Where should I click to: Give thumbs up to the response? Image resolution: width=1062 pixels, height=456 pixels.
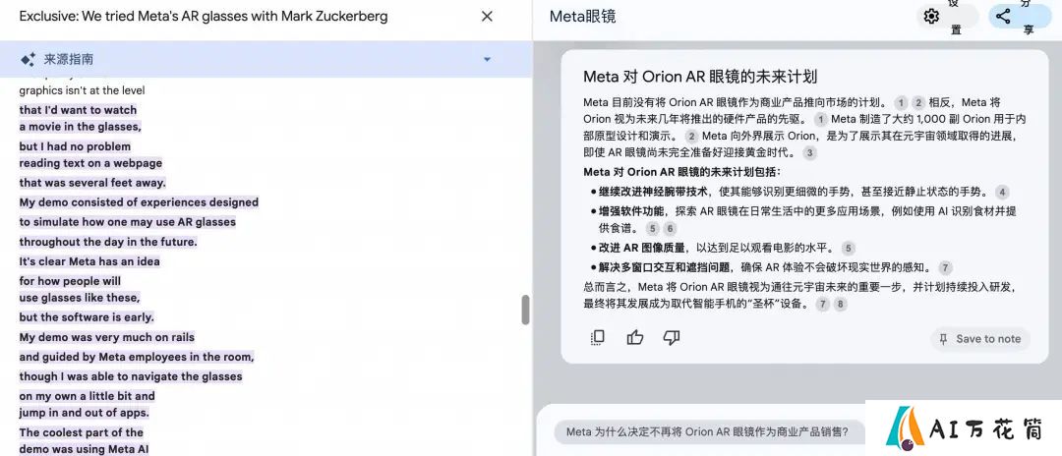[x=634, y=338]
